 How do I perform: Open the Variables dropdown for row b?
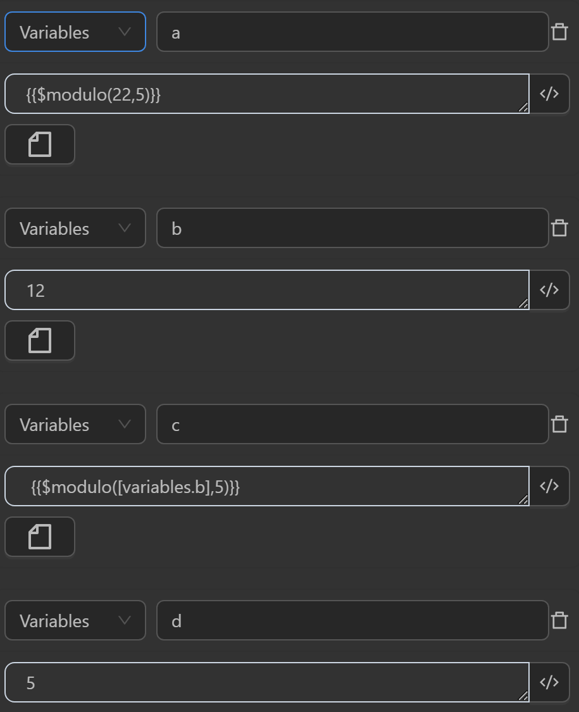75,228
